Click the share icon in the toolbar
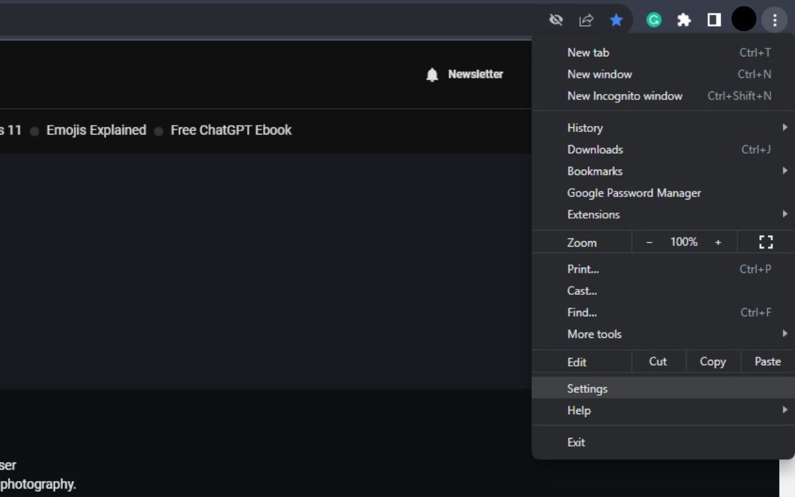The width and height of the screenshot is (795, 497). coord(586,20)
